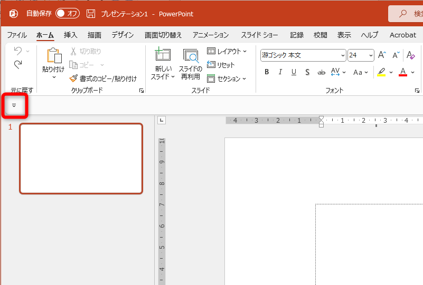The width and height of the screenshot is (423, 285).
Task: Open the 校閲 tab
Action: [320, 35]
